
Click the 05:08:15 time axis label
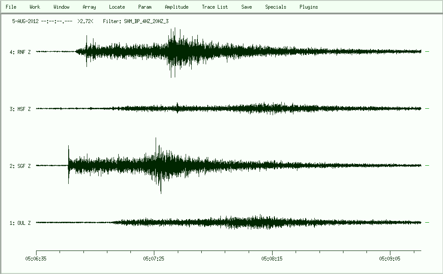(x=272, y=258)
